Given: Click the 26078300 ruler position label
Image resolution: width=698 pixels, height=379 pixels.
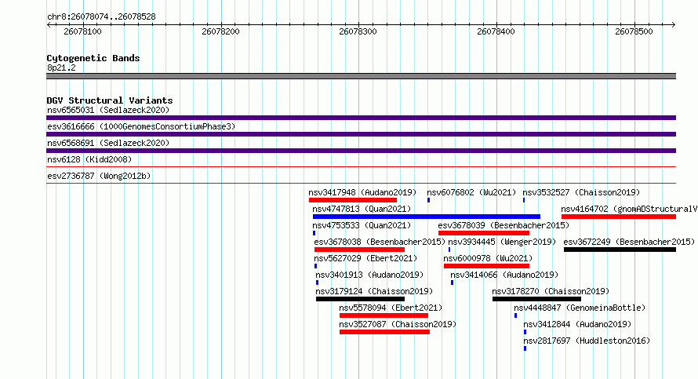Looking at the screenshot, I should tap(358, 31).
